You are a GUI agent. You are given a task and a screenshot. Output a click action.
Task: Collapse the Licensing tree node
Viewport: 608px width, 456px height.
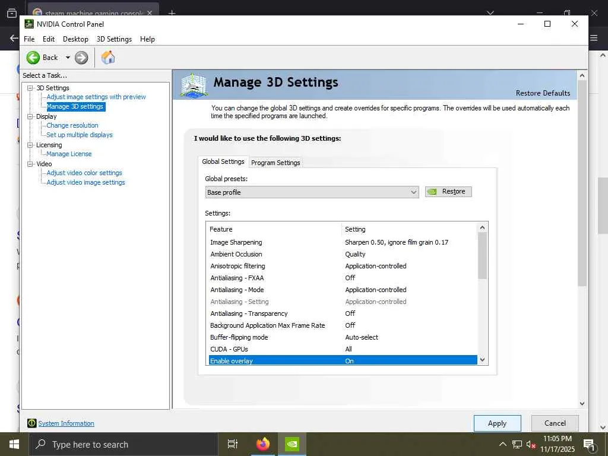click(30, 145)
